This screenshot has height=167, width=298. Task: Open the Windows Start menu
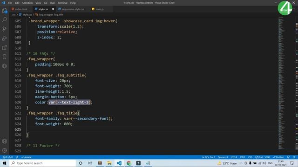click(x=4, y=163)
